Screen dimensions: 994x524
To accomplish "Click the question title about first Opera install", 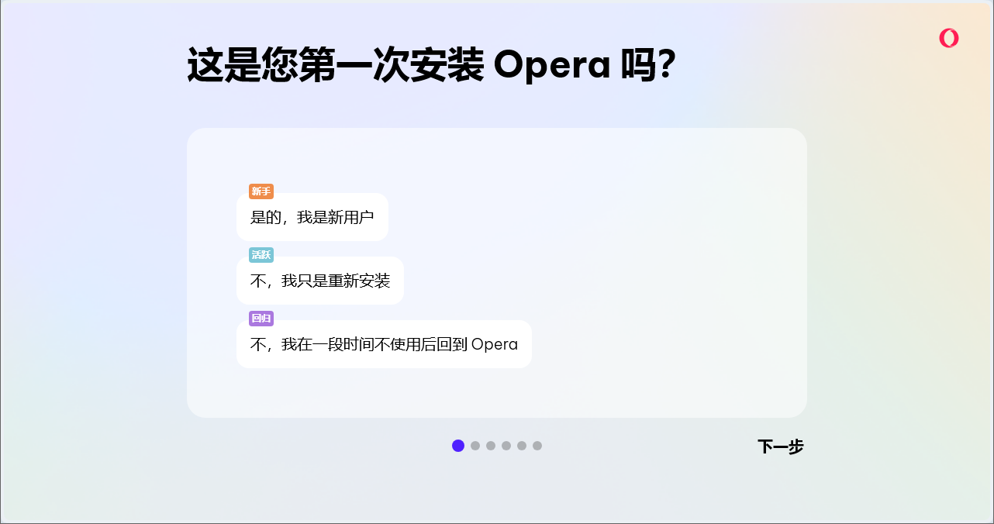I will tap(432, 64).
